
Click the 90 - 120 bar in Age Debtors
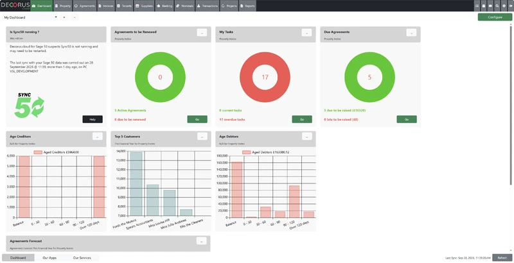294,202
